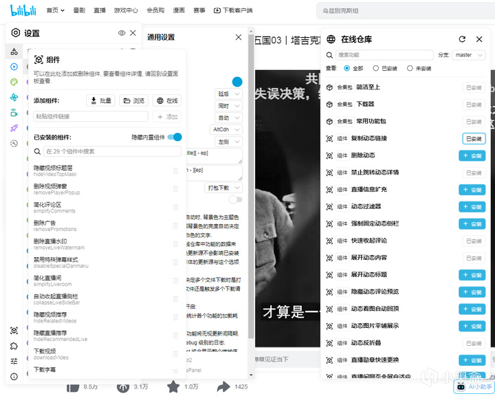The height and width of the screenshot is (396, 495).
Task: Open the master branch dropdown
Action: (x=468, y=55)
